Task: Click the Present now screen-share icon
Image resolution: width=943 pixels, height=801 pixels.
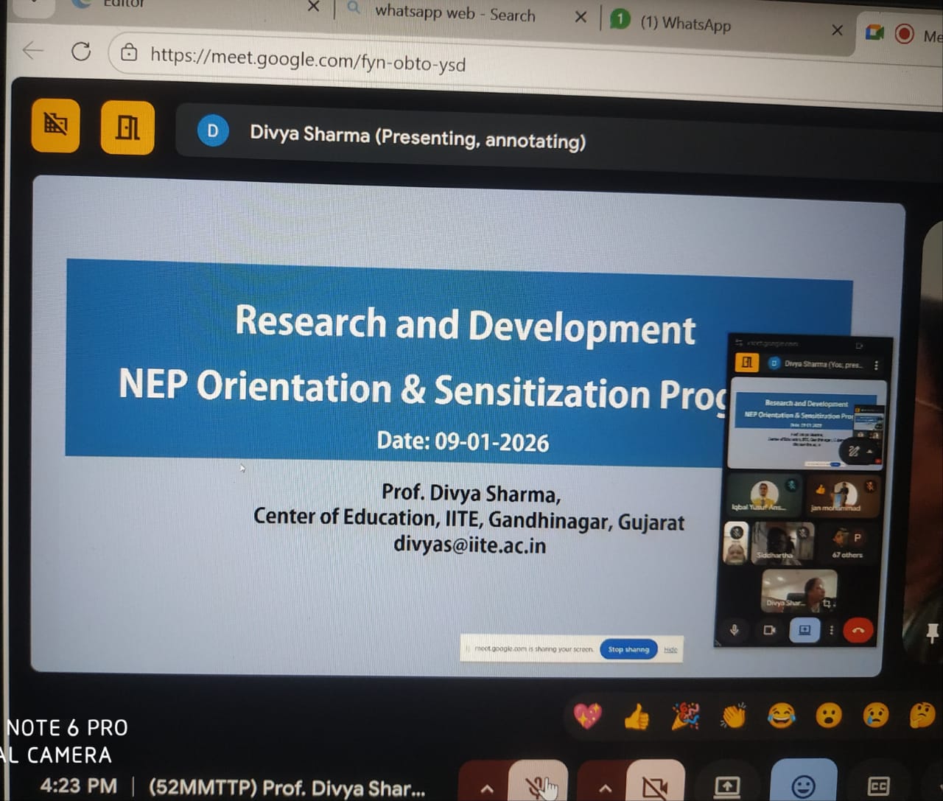Action: 727,786
